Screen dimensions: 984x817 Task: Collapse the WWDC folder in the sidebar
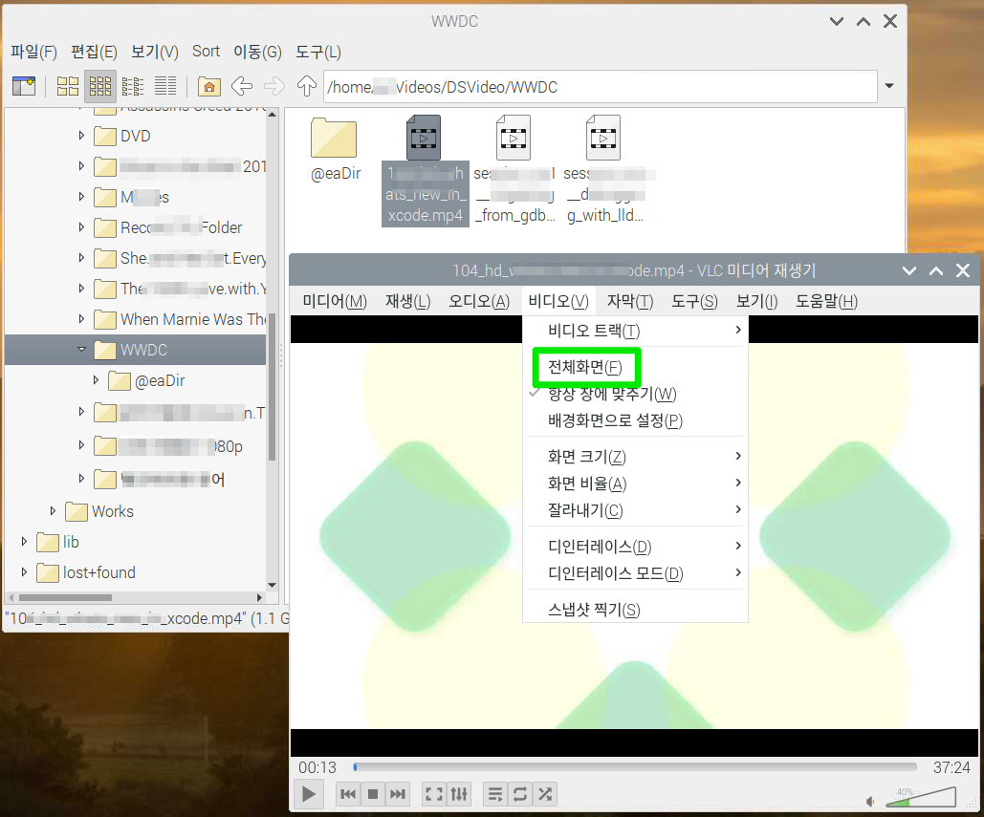pyautogui.click(x=81, y=350)
